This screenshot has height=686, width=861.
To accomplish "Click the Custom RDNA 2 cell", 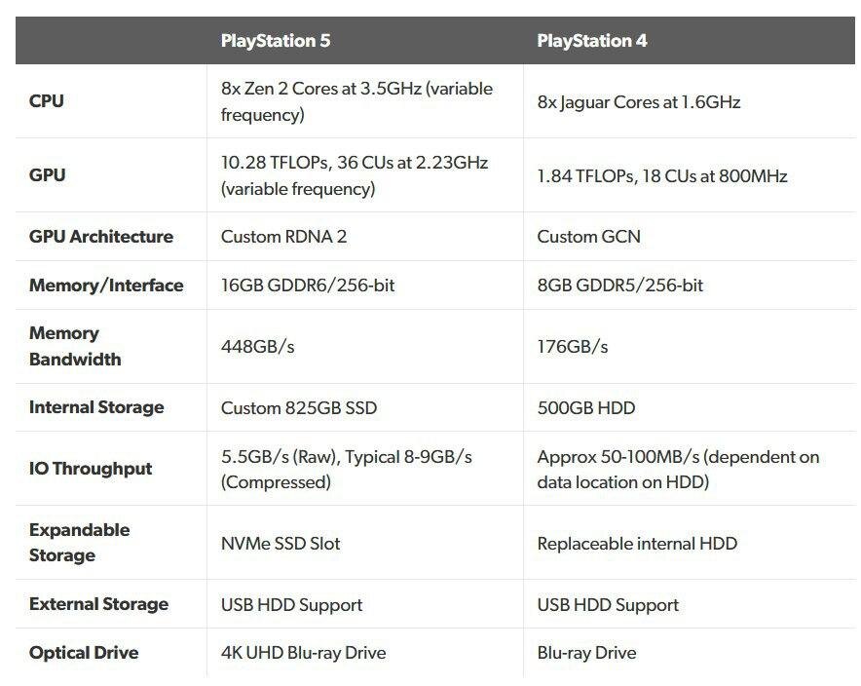I will [284, 237].
